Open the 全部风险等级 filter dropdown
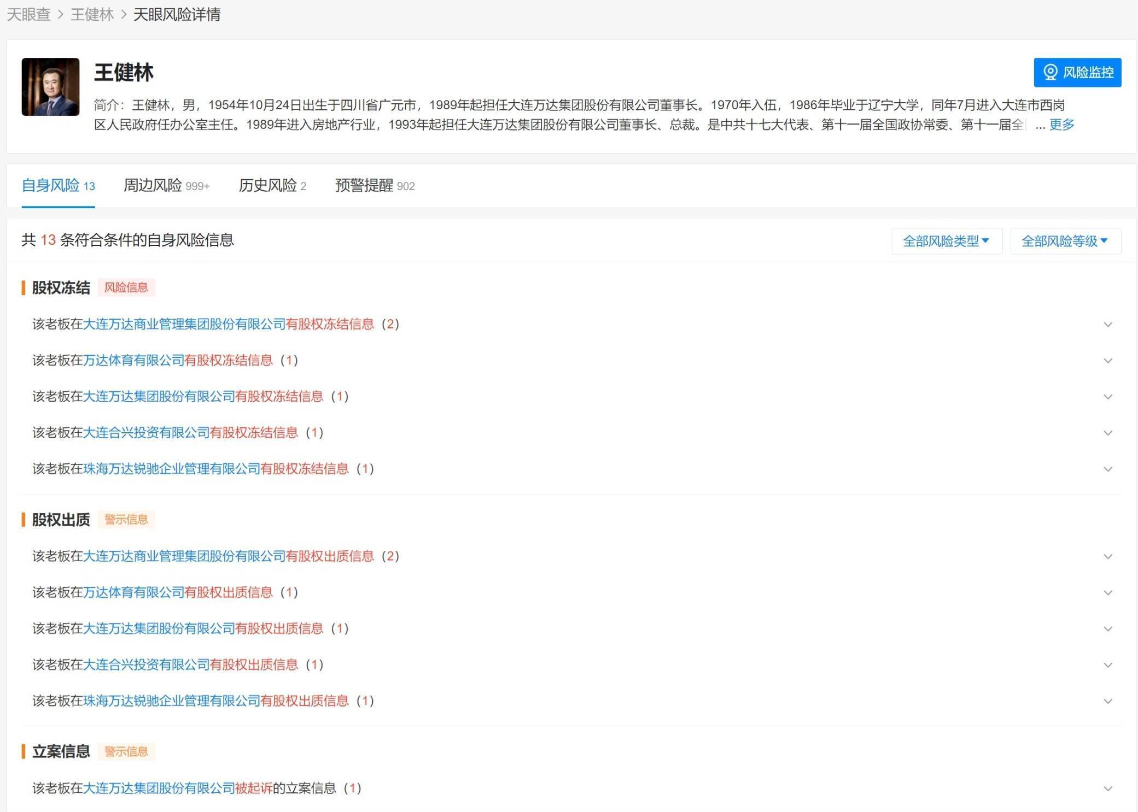1138x812 pixels. tap(1065, 240)
